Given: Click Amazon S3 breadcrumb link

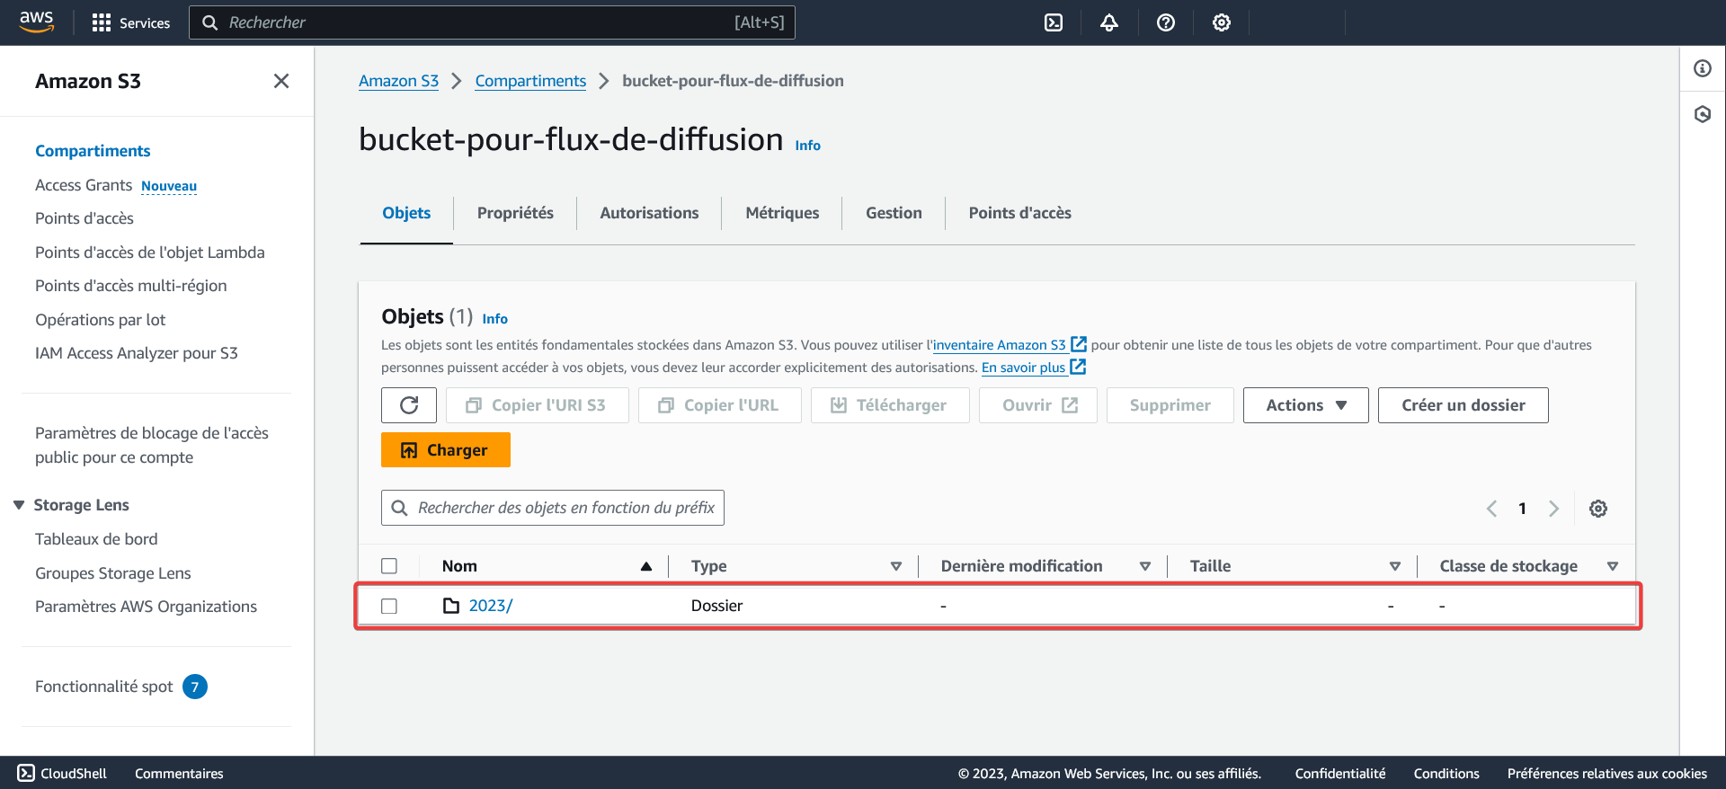Looking at the screenshot, I should click(x=398, y=81).
